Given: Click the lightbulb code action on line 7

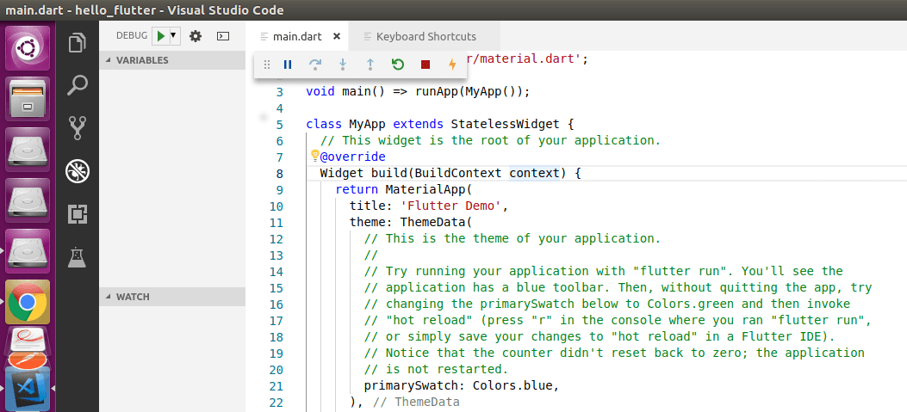Looking at the screenshot, I should pyautogui.click(x=314, y=156).
